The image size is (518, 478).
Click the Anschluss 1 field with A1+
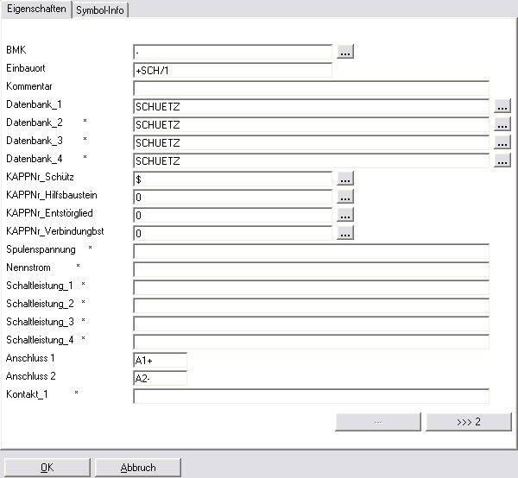(x=161, y=360)
